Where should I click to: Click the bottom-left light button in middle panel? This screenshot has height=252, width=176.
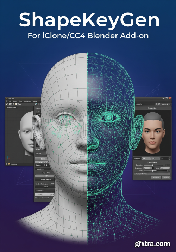click(40, 194)
